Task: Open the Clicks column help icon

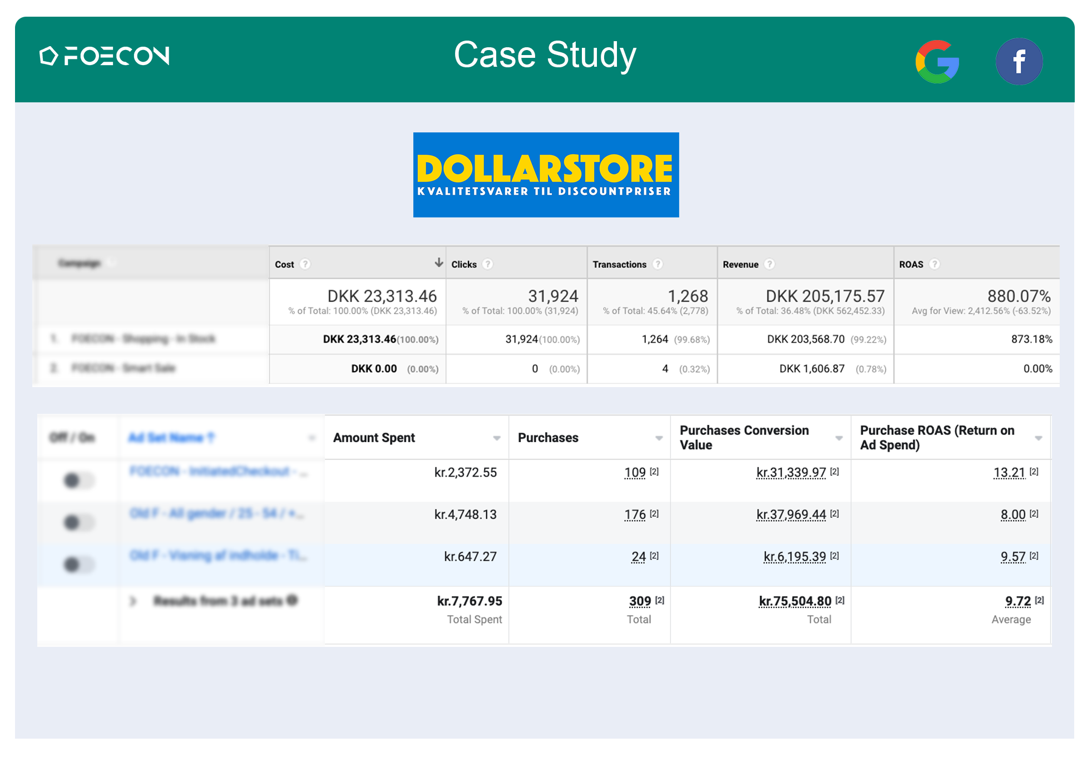Action: tap(487, 264)
